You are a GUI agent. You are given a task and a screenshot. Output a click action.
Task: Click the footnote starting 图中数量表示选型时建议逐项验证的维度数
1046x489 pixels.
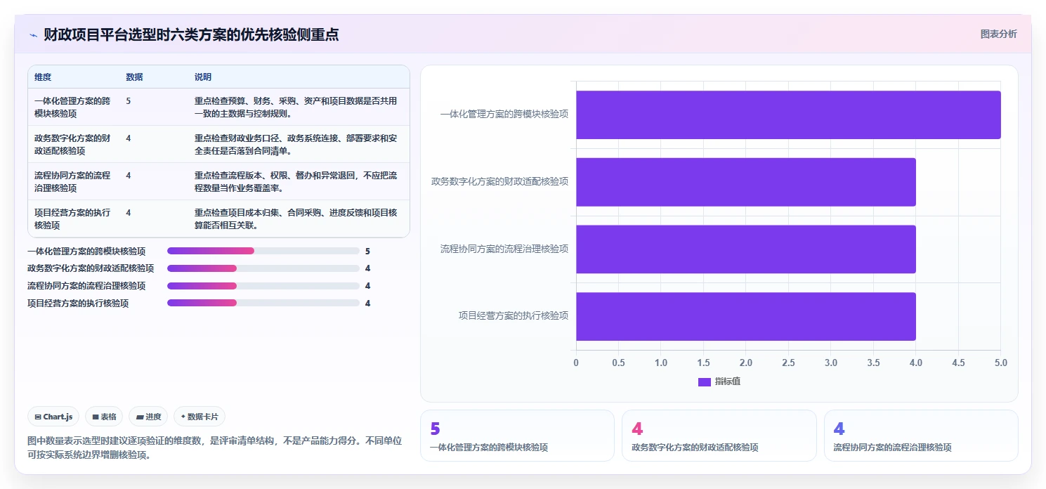(215, 448)
